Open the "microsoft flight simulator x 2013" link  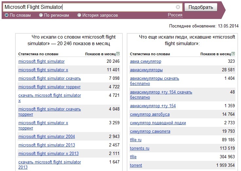click(48, 153)
